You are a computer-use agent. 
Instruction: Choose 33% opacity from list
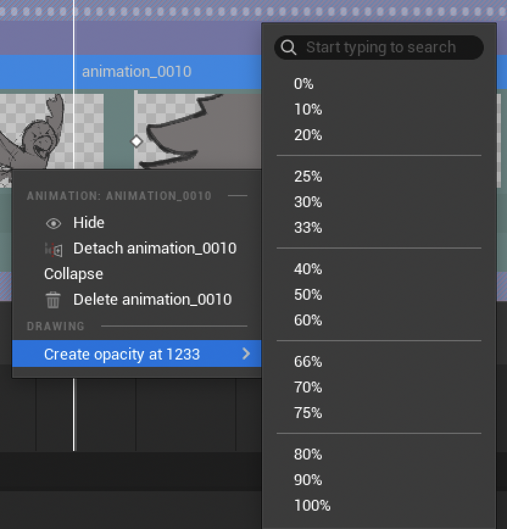click(x=308, y=228)
